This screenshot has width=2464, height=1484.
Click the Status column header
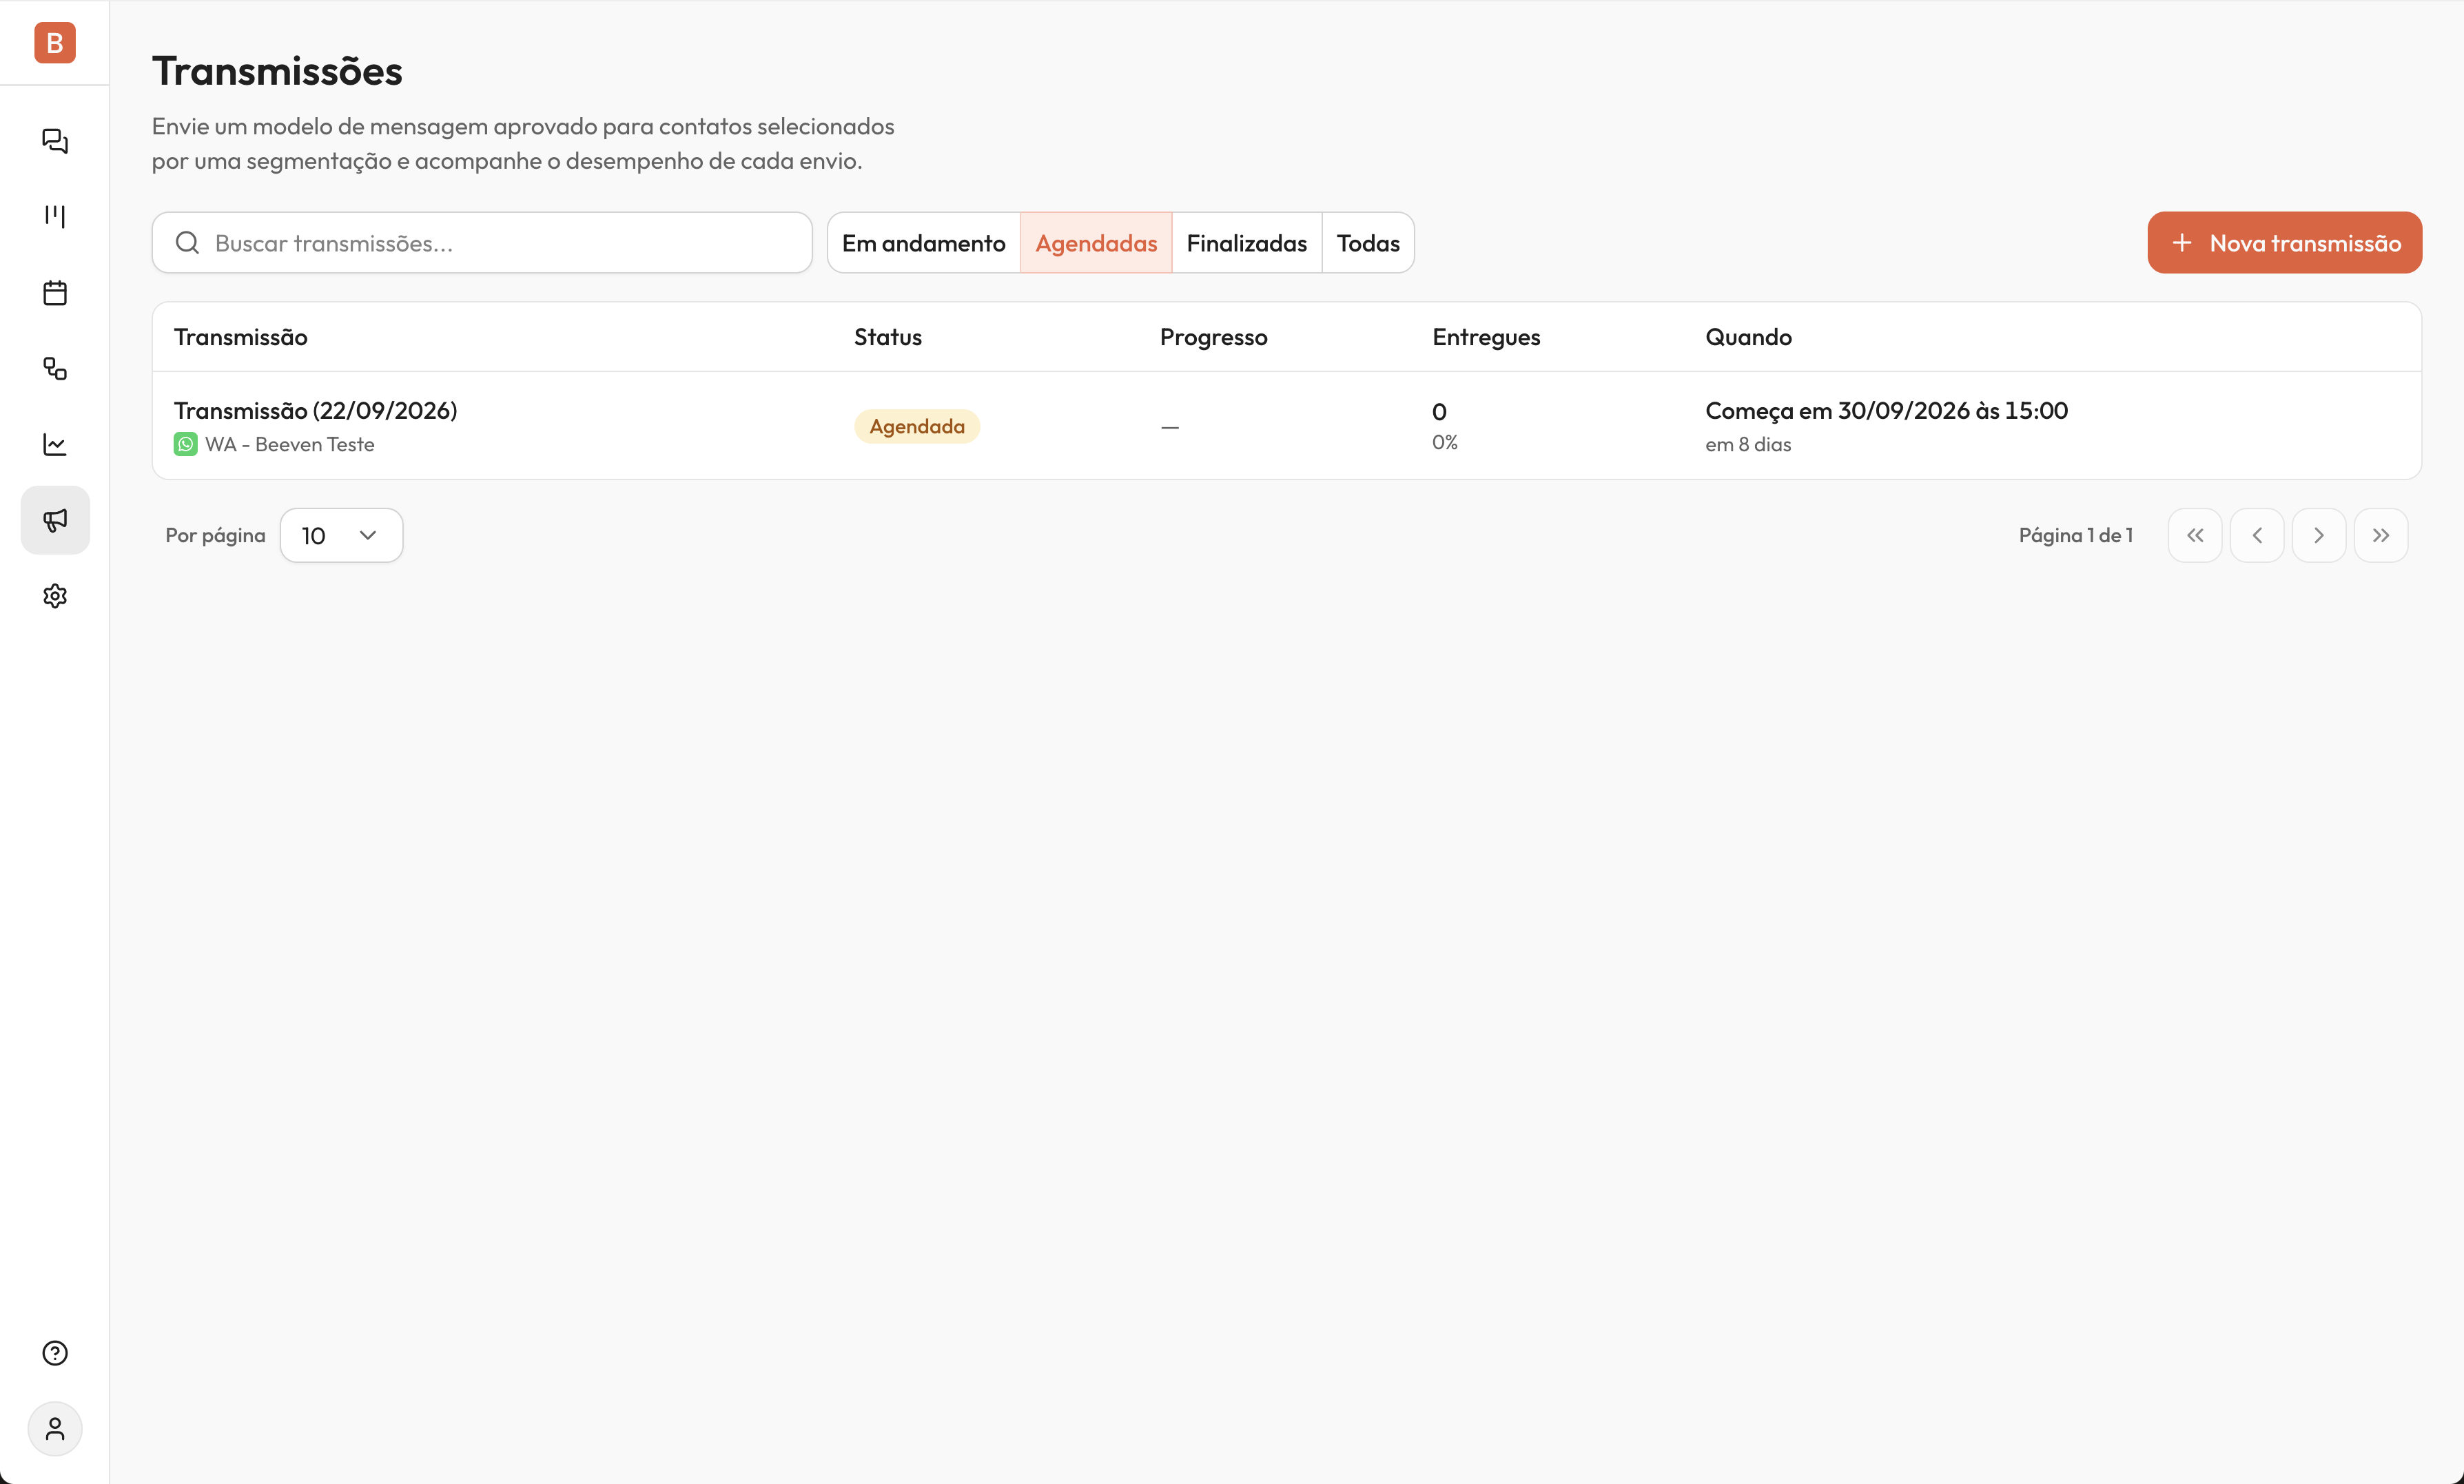click(x=888, y=337)
